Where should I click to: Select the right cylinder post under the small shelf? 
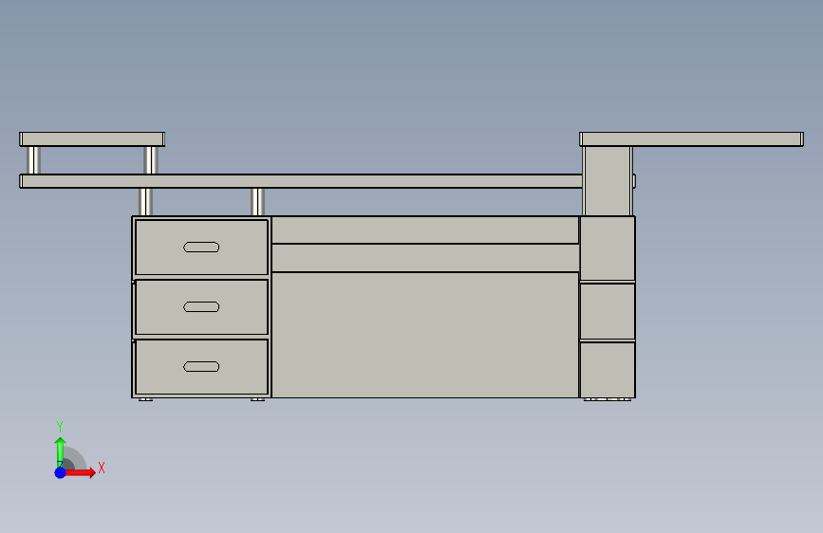(x=151, y=160)
